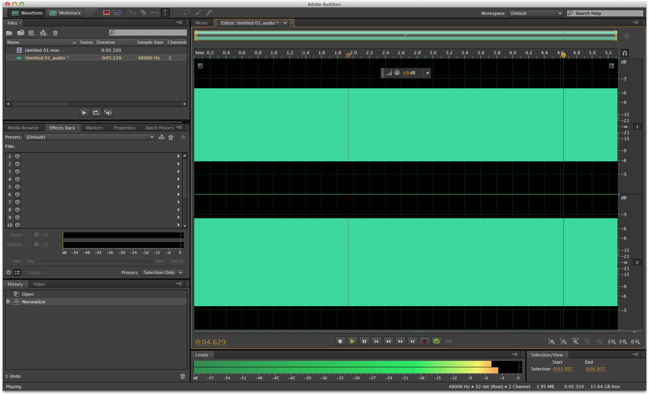The width and height of the screenshot is (649, 395).
Task: Switch to Waveform view
Action: (x=27, y=13)
